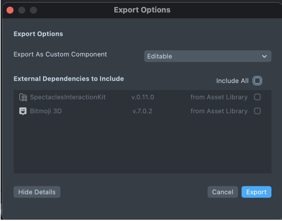
Task: Click "from Asset Library" beside SpectaclesInteractionKit
Action: coord(219,97)
